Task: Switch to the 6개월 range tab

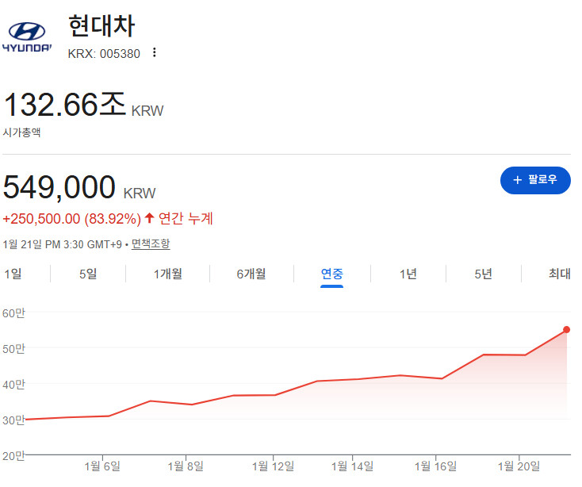Action: coord(251,274)
